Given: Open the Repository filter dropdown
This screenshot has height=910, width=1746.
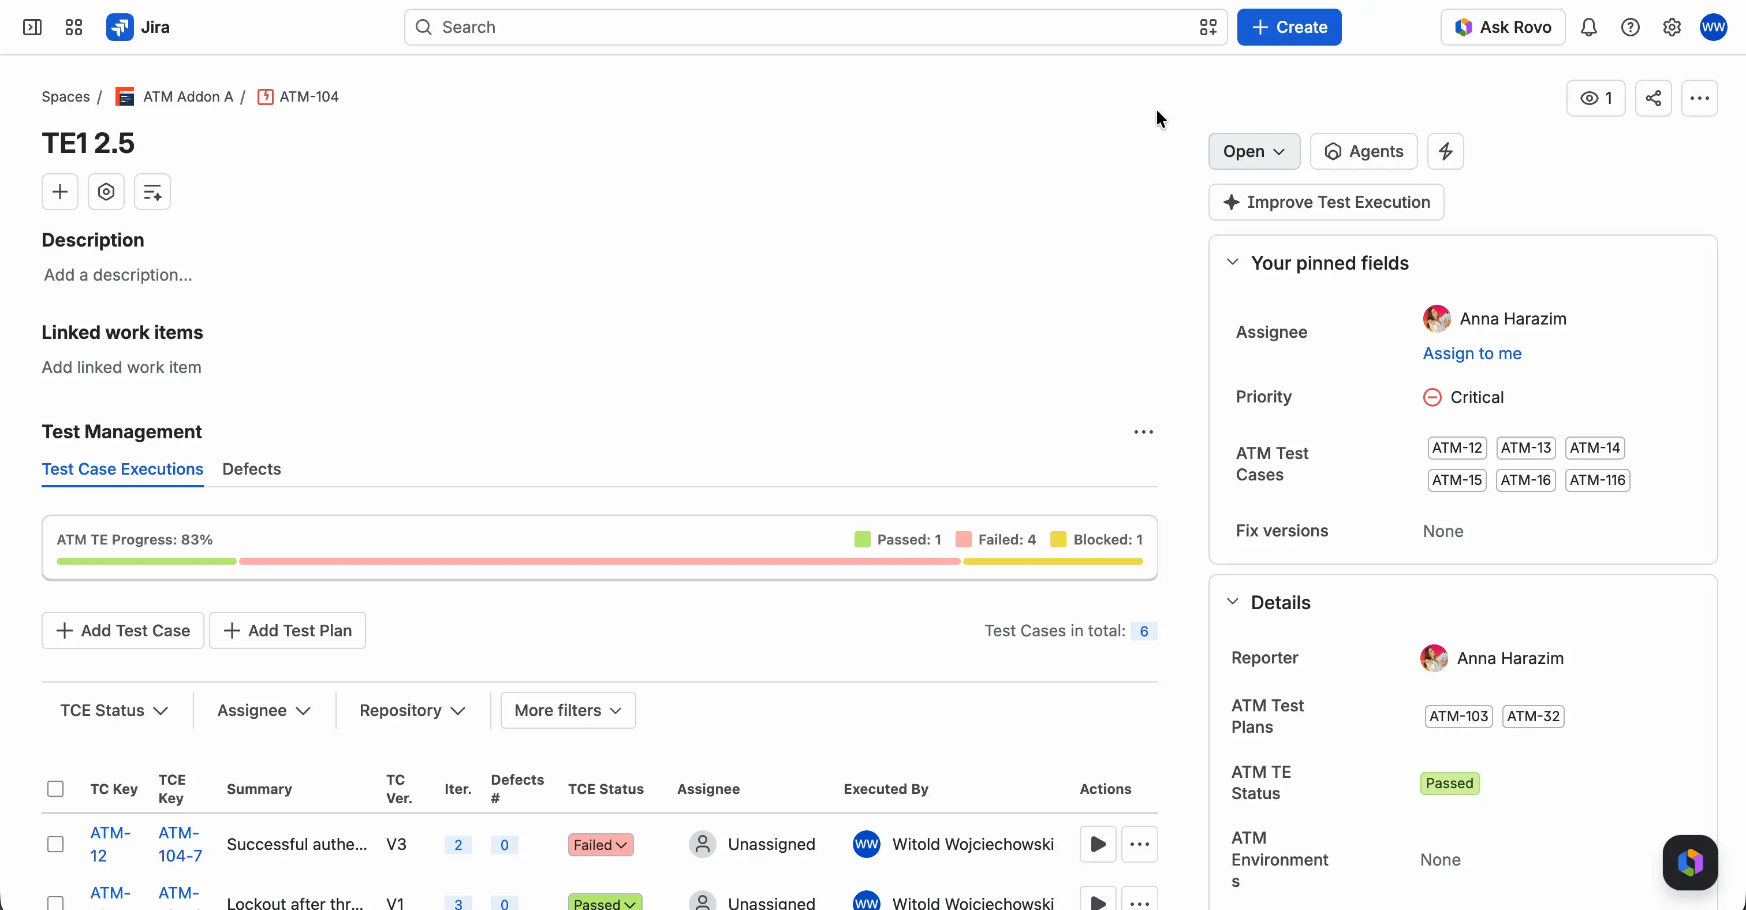Looking at the screenshot, I should (412, 710).
